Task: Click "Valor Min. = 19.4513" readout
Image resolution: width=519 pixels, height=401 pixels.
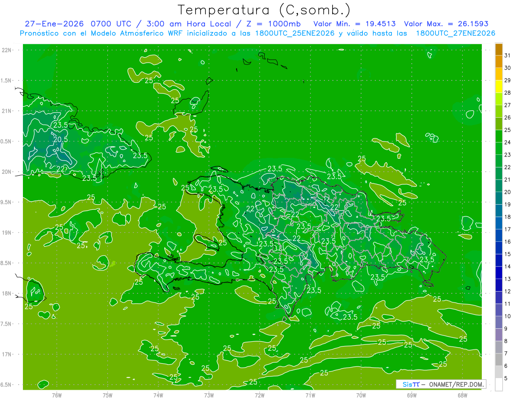Action: point(355,24)
